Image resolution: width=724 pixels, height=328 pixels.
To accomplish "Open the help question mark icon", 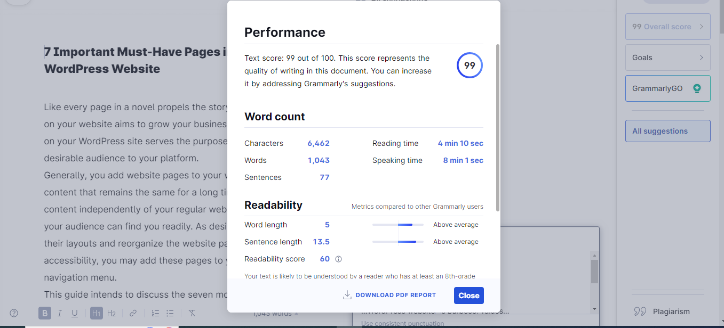I will 14,313.
